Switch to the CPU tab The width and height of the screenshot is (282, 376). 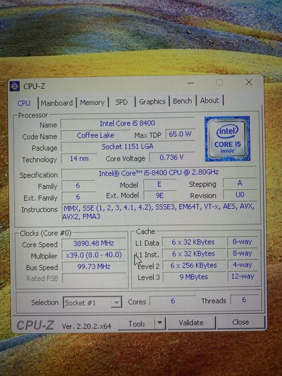click(x=24, y=103)
